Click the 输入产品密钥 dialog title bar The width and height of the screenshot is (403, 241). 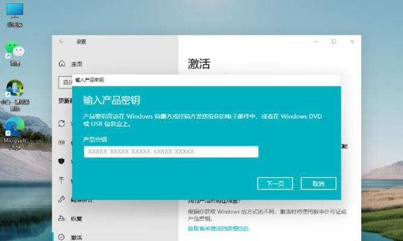pyautogui.click(x=207, y=80)
